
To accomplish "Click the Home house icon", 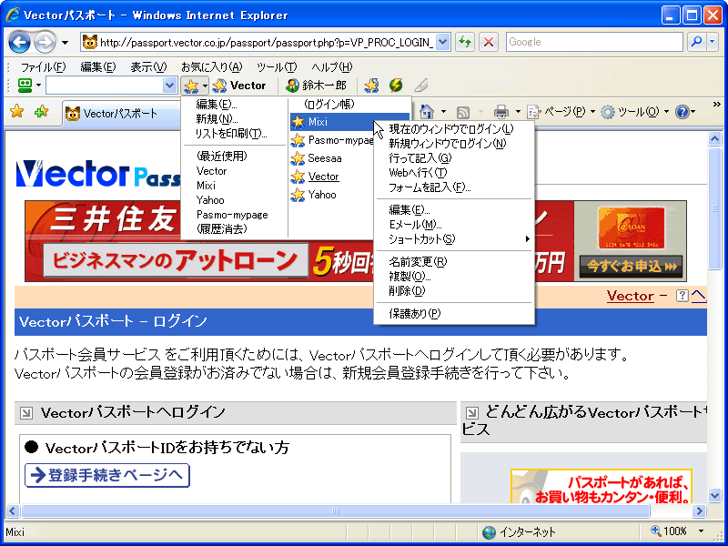I will click(426, 111).
